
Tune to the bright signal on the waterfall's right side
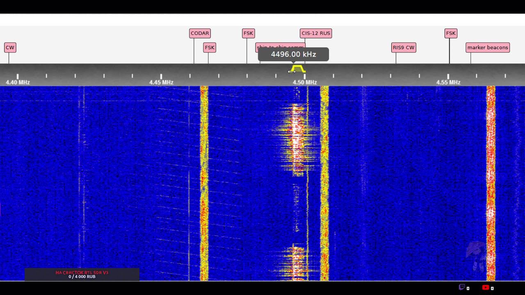(x=491, y=183)
